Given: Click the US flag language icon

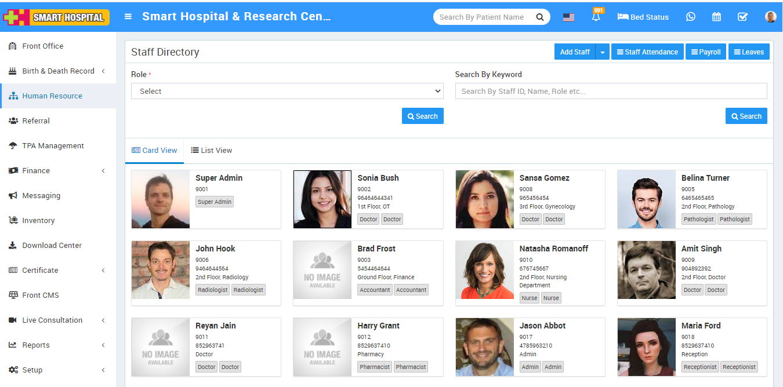Looking at the screenshot, I should pos(568,17).
